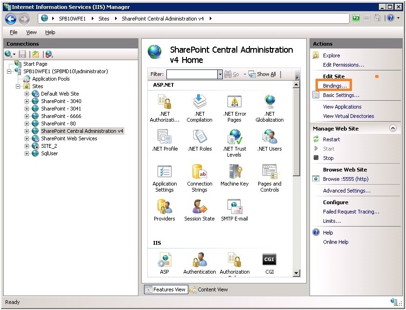
Task: Click the Forward navigation arrow
Action: tap(24, 19)
